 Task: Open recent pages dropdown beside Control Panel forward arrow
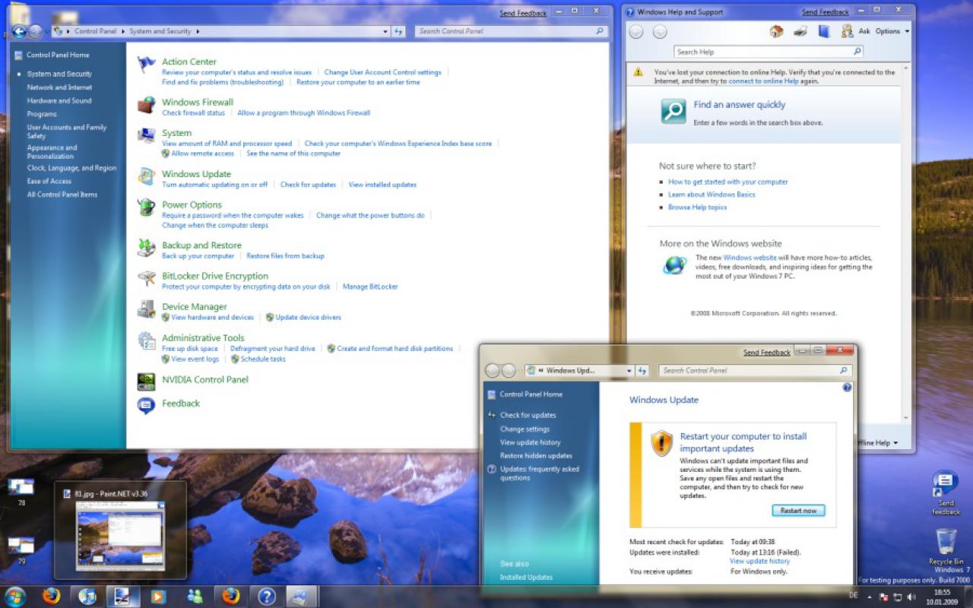point(47,31)
